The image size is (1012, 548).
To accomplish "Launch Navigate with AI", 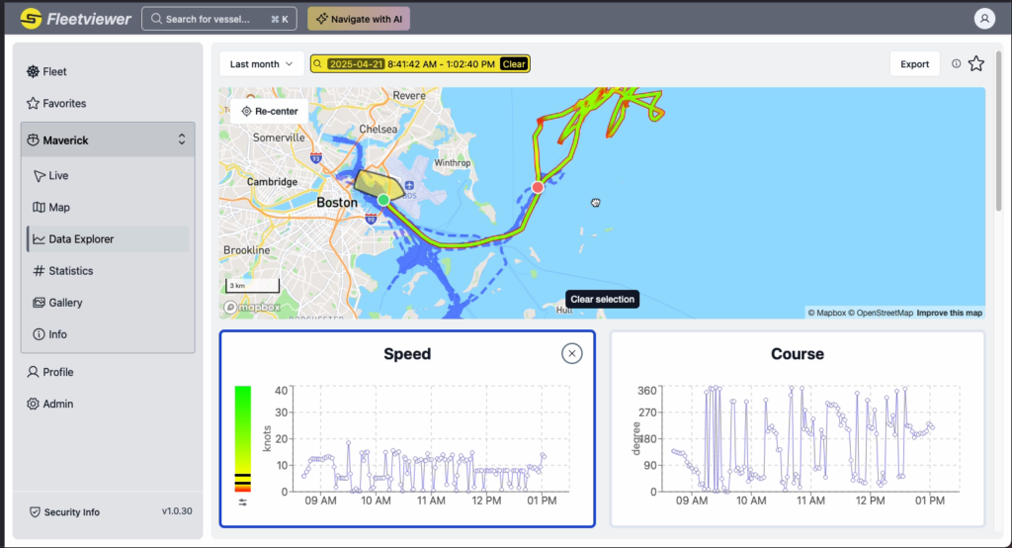I will (x=358, y=19).
